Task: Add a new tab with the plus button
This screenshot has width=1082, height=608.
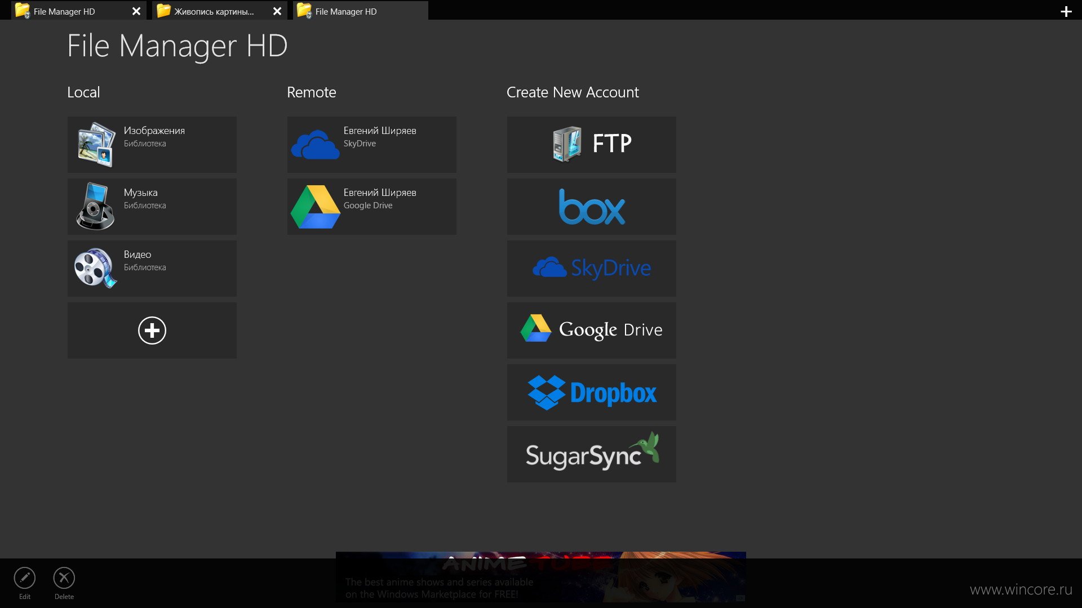Action: click(x=1066, y=12)
